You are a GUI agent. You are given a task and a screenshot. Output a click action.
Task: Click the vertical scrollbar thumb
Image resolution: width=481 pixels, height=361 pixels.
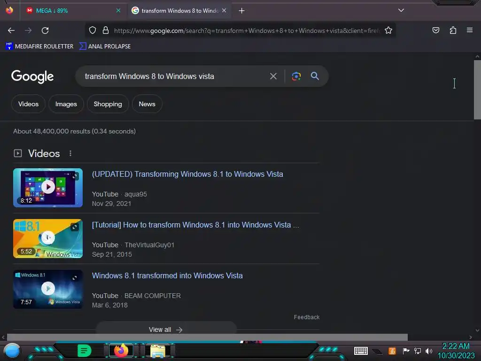(477, 90)
